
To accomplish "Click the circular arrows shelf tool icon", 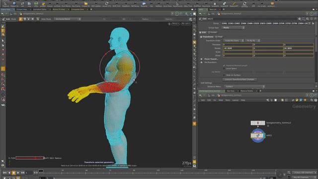I will 106,3.
